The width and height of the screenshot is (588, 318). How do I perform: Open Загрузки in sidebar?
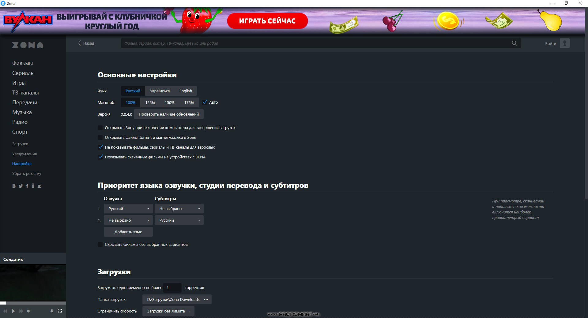[x=20, y=144]
